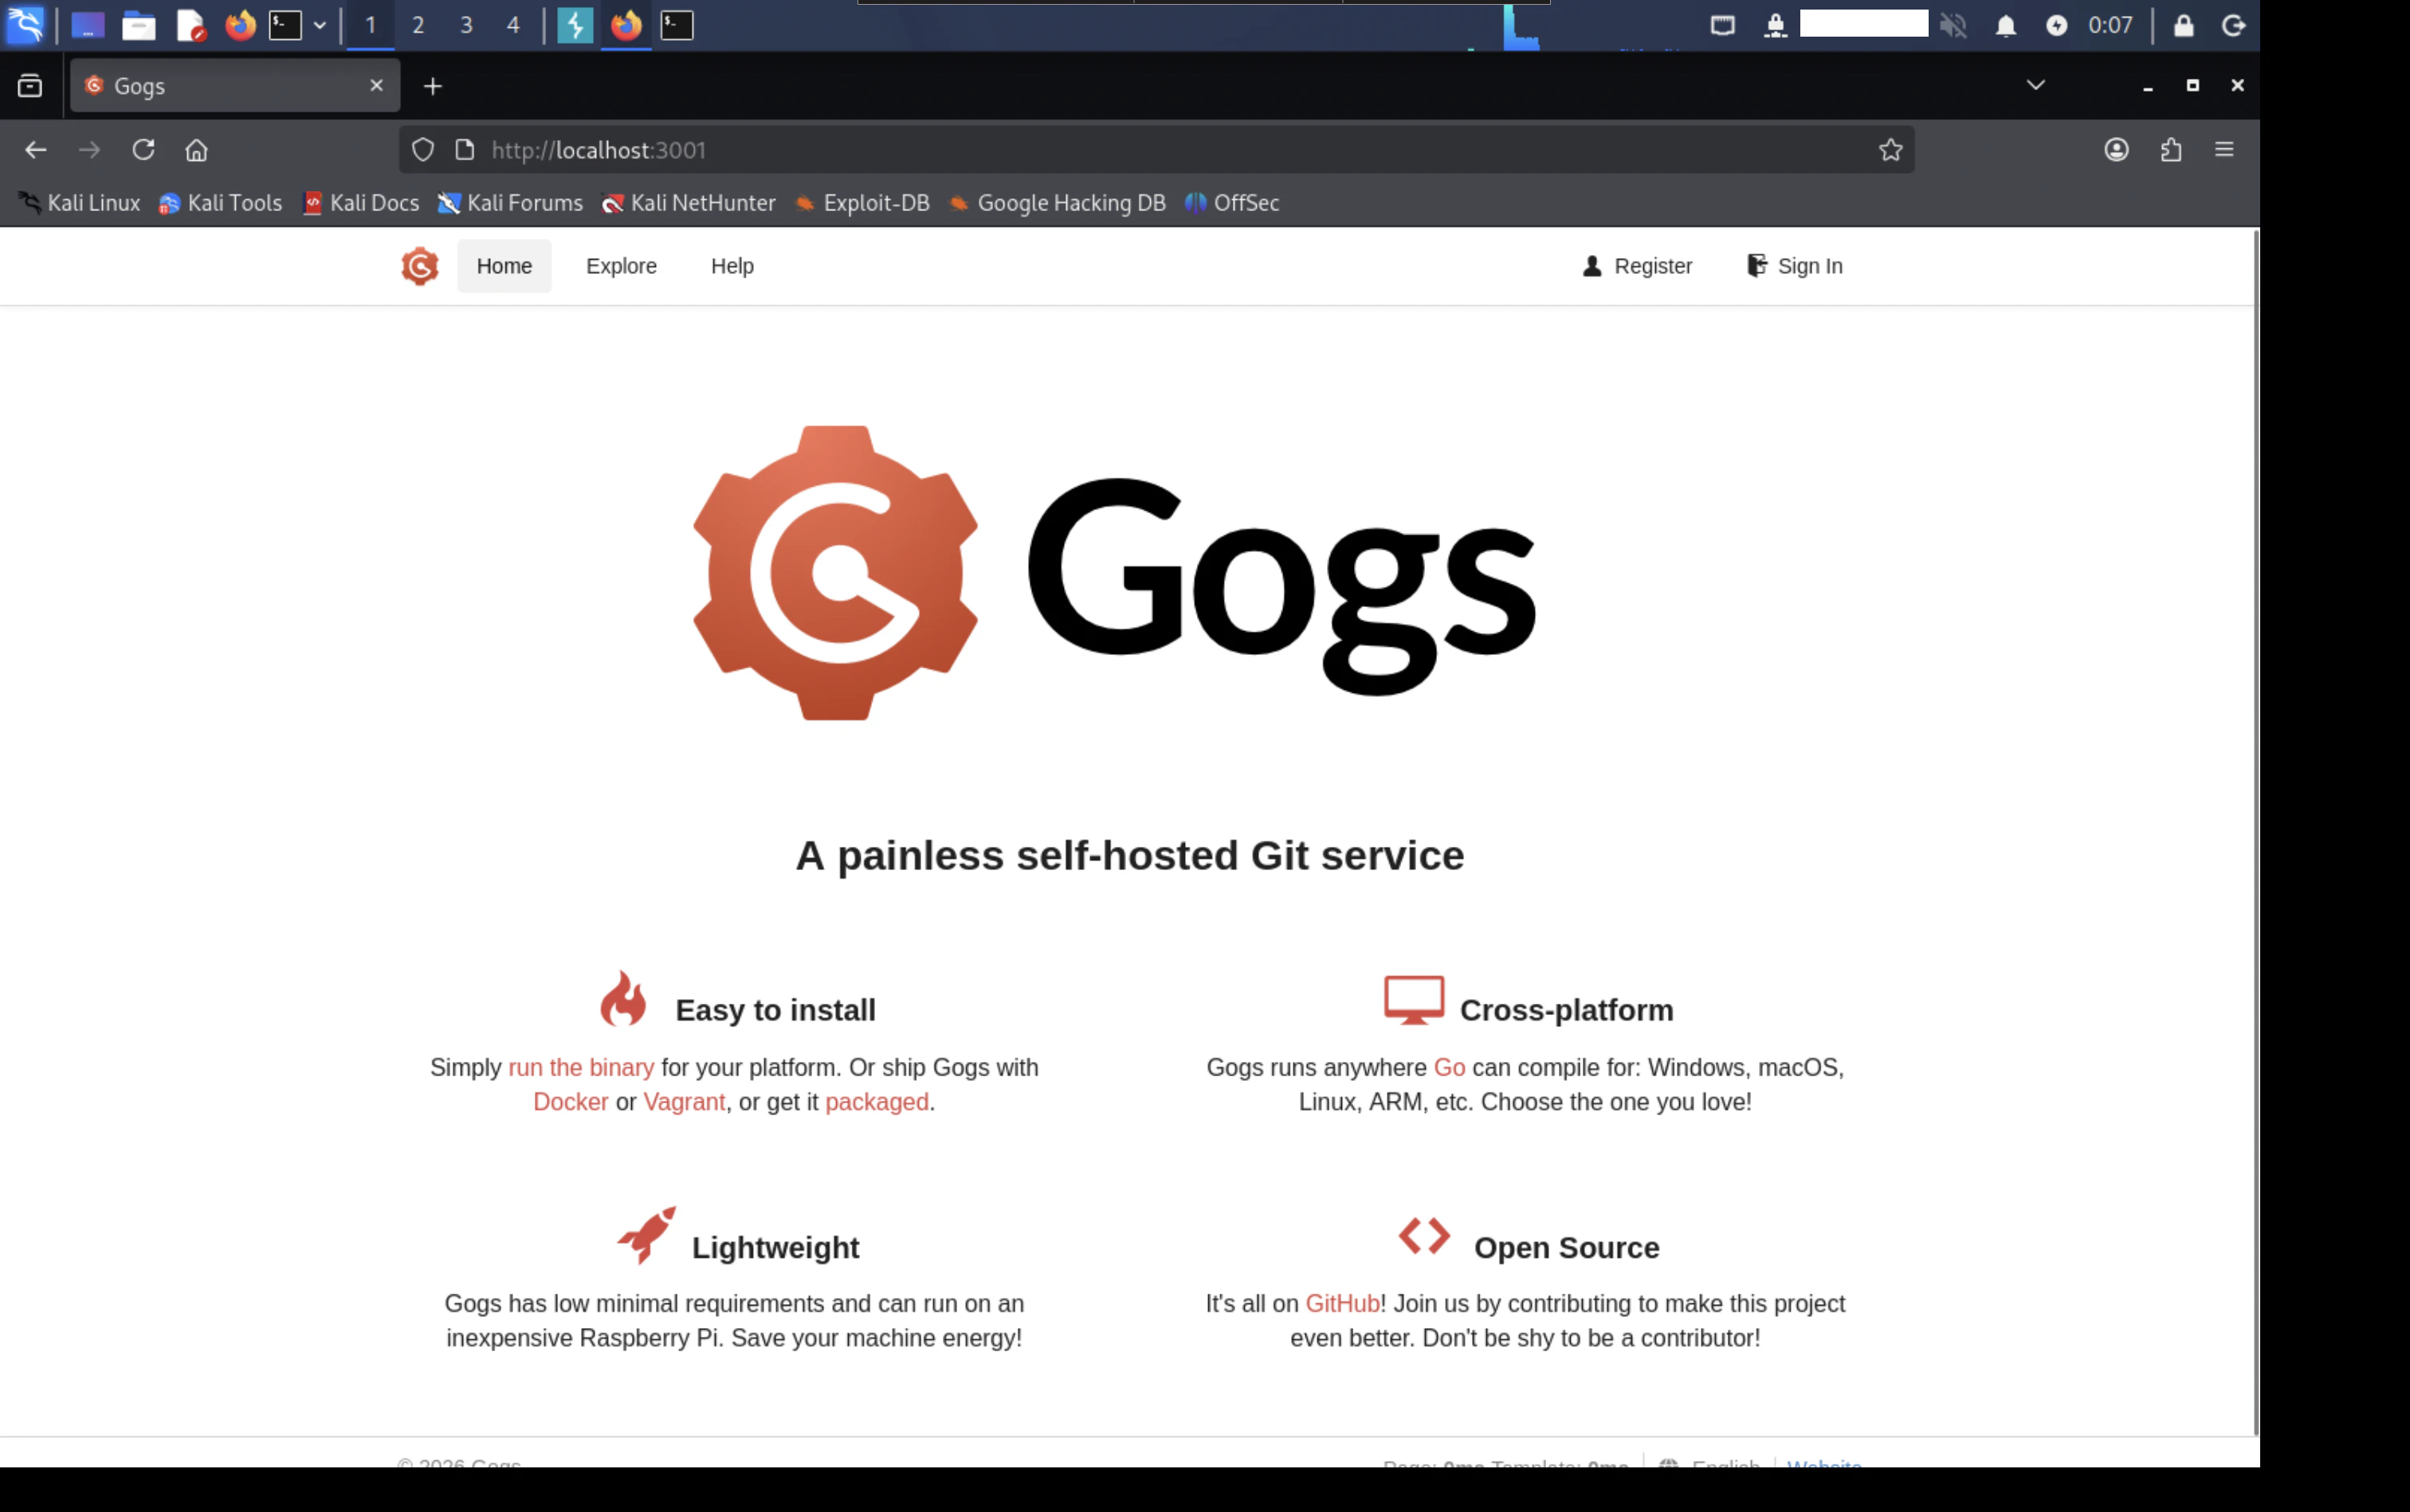
Task: Open the notifications bell icon
Action: click(x=2005, y=25)
